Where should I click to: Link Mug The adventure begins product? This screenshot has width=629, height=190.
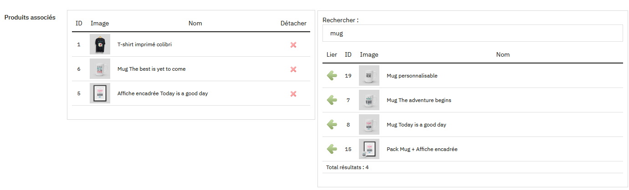[x=332, y=100]
